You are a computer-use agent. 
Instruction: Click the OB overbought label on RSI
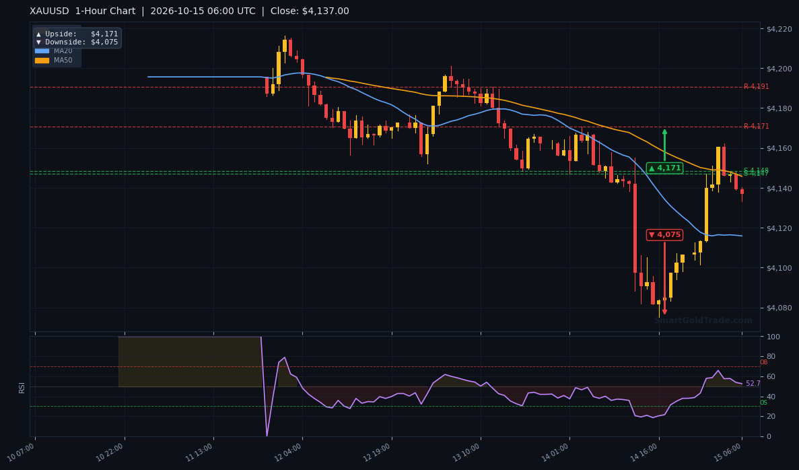coord(764,362)
